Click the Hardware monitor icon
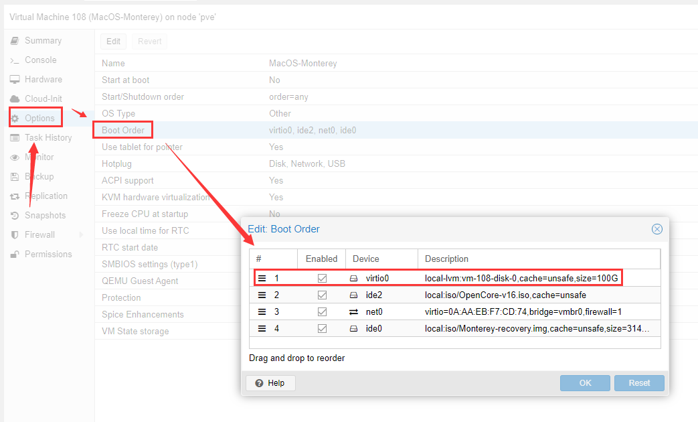The image size is (698, 422). point(14,80)
